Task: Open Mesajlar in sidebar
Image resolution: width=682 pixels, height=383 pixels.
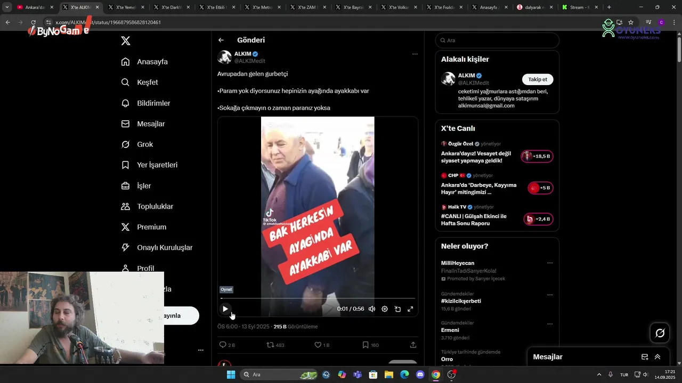Action: tap(143, 124)
